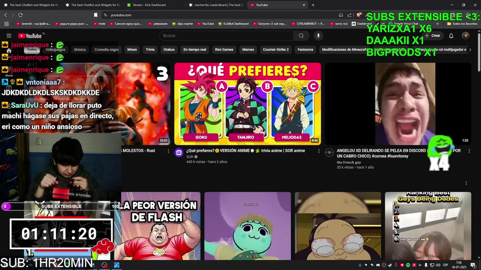481x270 pixels.
Task: Select the Mixes category chip
Action: coord(132,49)
